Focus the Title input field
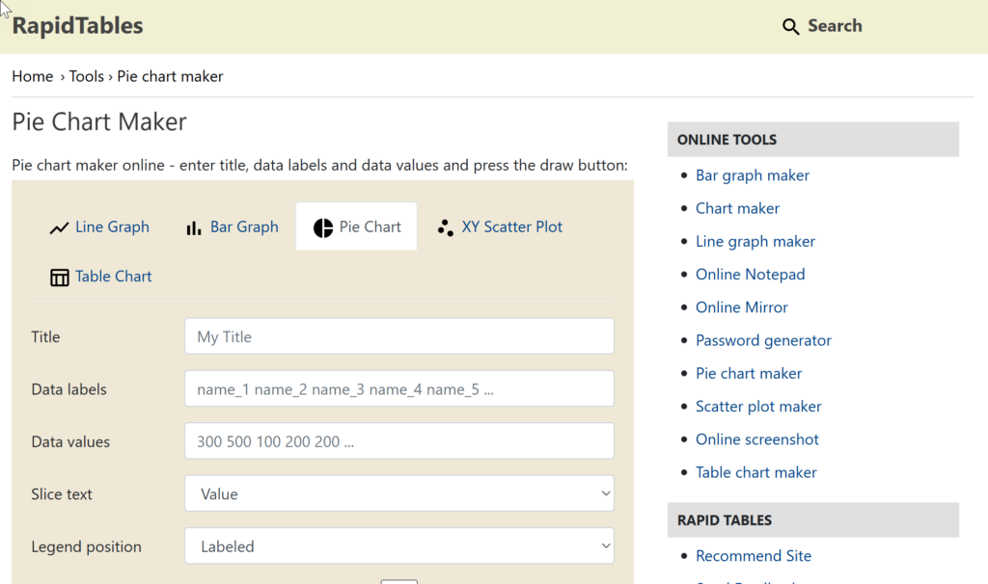 pyautogui.click(x=398, y=337)
